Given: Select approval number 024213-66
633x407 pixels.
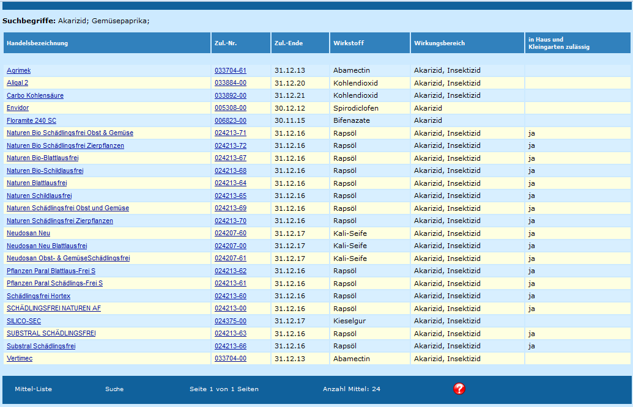Looking at the screenshot, I should pyautogui.click(x=231, y=346).
